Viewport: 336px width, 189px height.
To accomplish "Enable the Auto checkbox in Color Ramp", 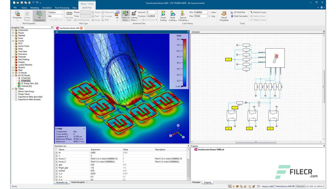I will tap(209, 12).
